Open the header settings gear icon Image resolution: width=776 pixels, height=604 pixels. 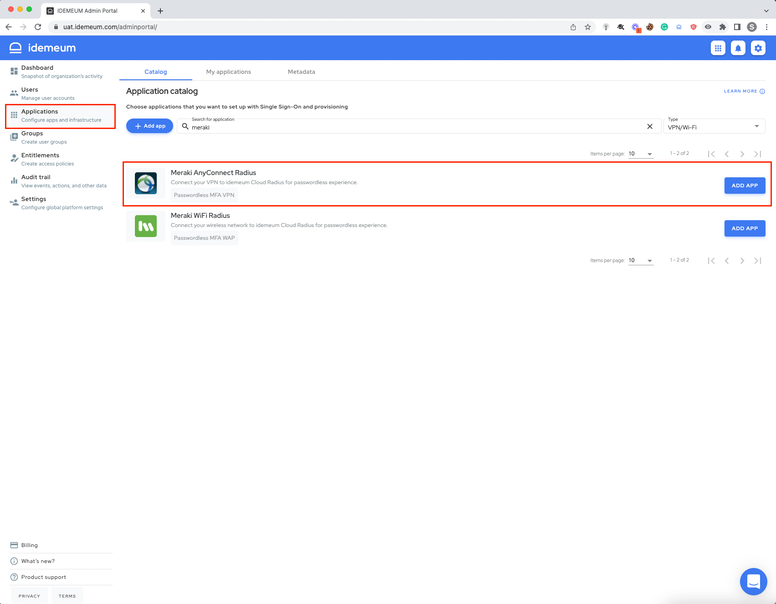(758, 48)
